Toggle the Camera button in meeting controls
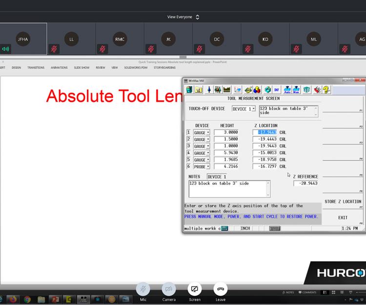The height and width of the screenshot is (305, 366). [x=169, y=289]
